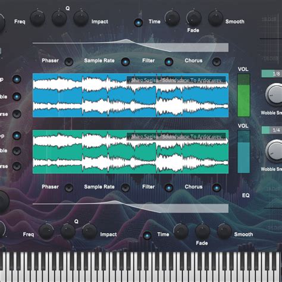The height and width of the screenshot is (282, 282).
Task: Click the top Fade knob
Action: pyautogui.click(x=194, y=18)
